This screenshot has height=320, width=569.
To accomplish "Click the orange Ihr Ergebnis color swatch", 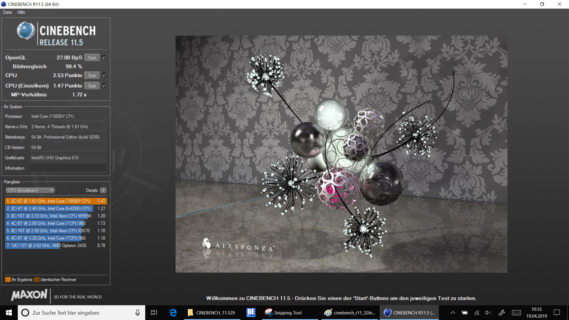I will pyautogui.click(x=8, y=279).
